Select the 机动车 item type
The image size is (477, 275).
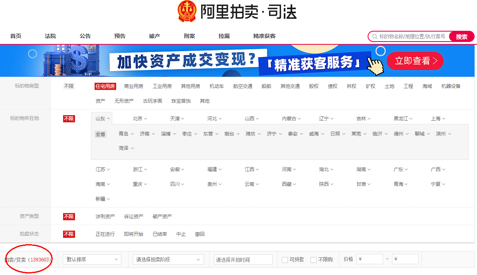click(x=217, y=86)
